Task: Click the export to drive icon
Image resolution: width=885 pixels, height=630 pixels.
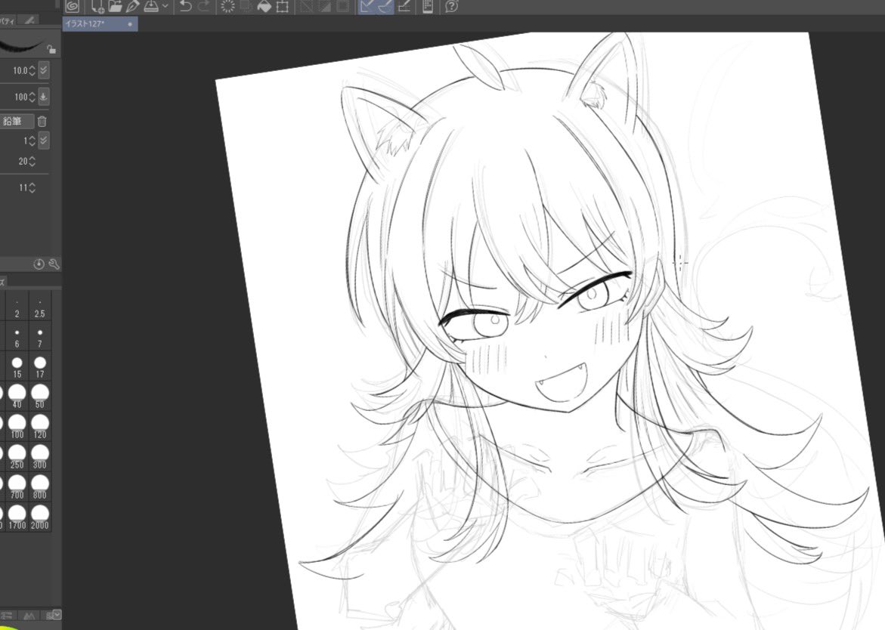Action: [151, 6]
